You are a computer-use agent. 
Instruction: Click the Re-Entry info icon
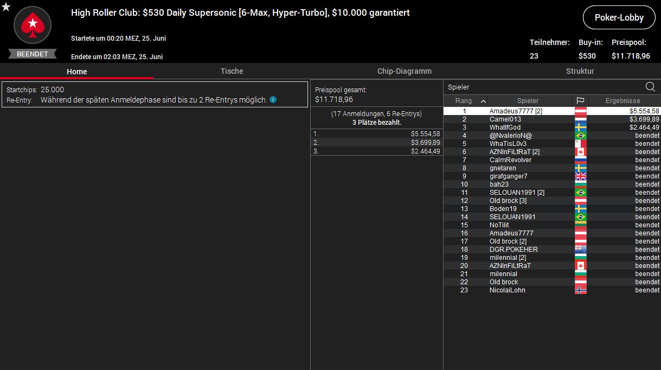(273, 100)
